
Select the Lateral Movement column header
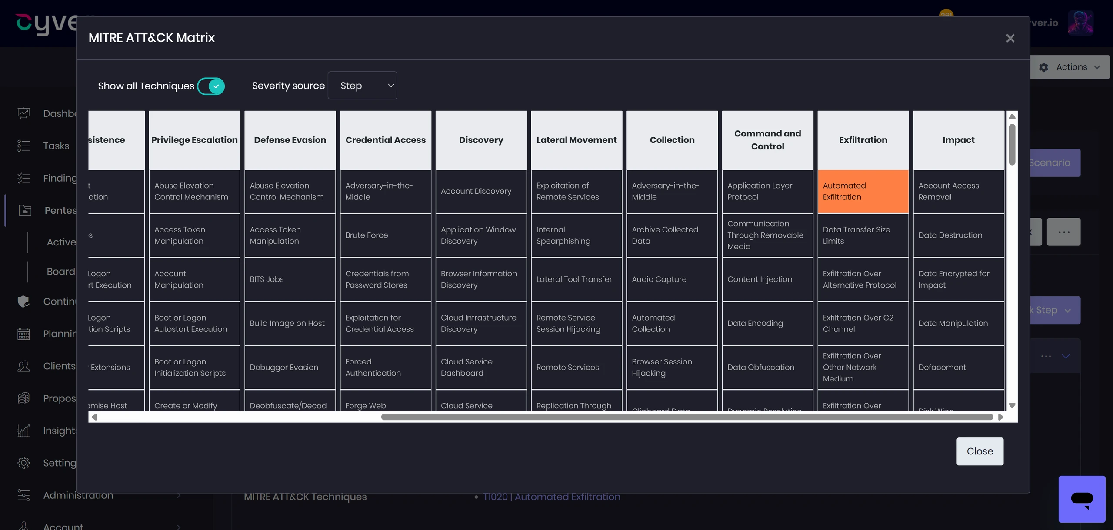(576, 140)
